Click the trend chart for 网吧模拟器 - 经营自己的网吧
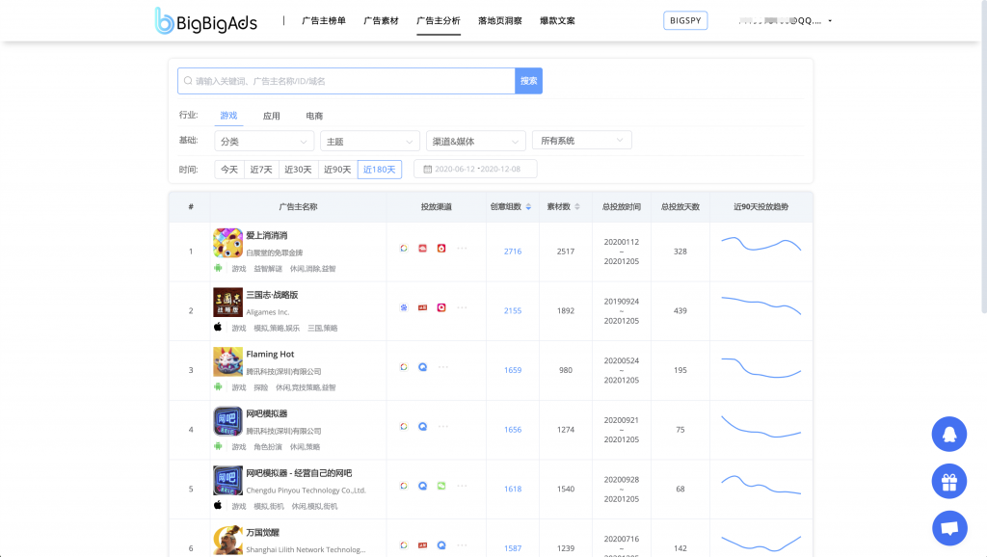 [761, 485]
